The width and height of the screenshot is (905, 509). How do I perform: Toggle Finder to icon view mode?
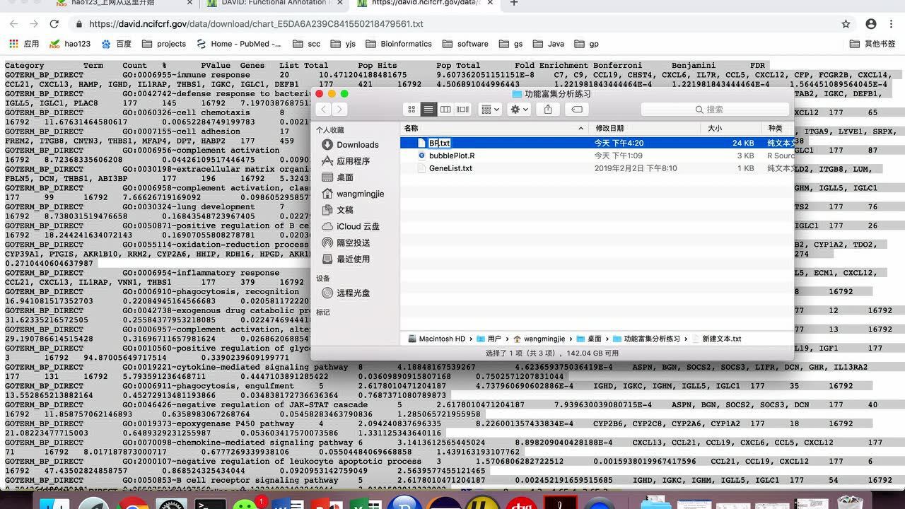[x=413, y=109]
